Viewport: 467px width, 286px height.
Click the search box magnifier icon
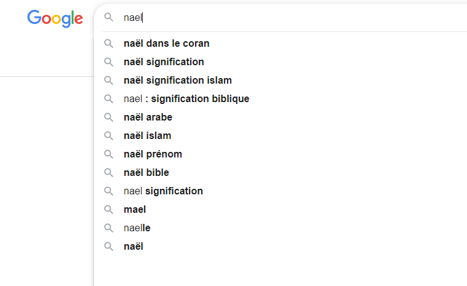109,17
